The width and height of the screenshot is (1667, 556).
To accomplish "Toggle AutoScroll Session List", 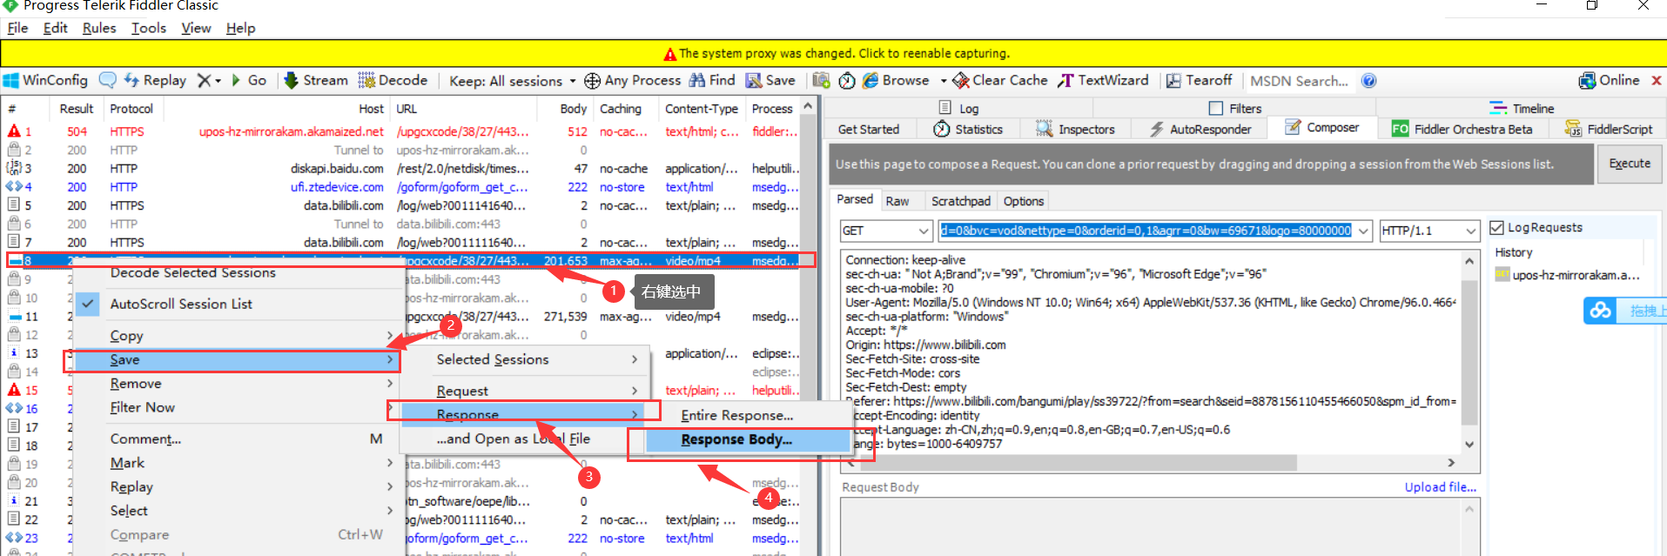I will [x=181, y=304].
